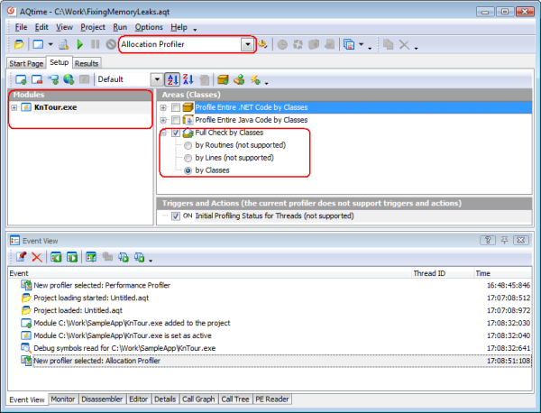The image size is (541, 413).
Task: Click the event filter icon
Action: (91, 257)
